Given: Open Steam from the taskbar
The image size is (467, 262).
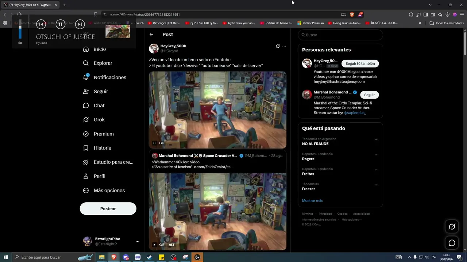Looking at the screenshot, I should tap(150, 257).
